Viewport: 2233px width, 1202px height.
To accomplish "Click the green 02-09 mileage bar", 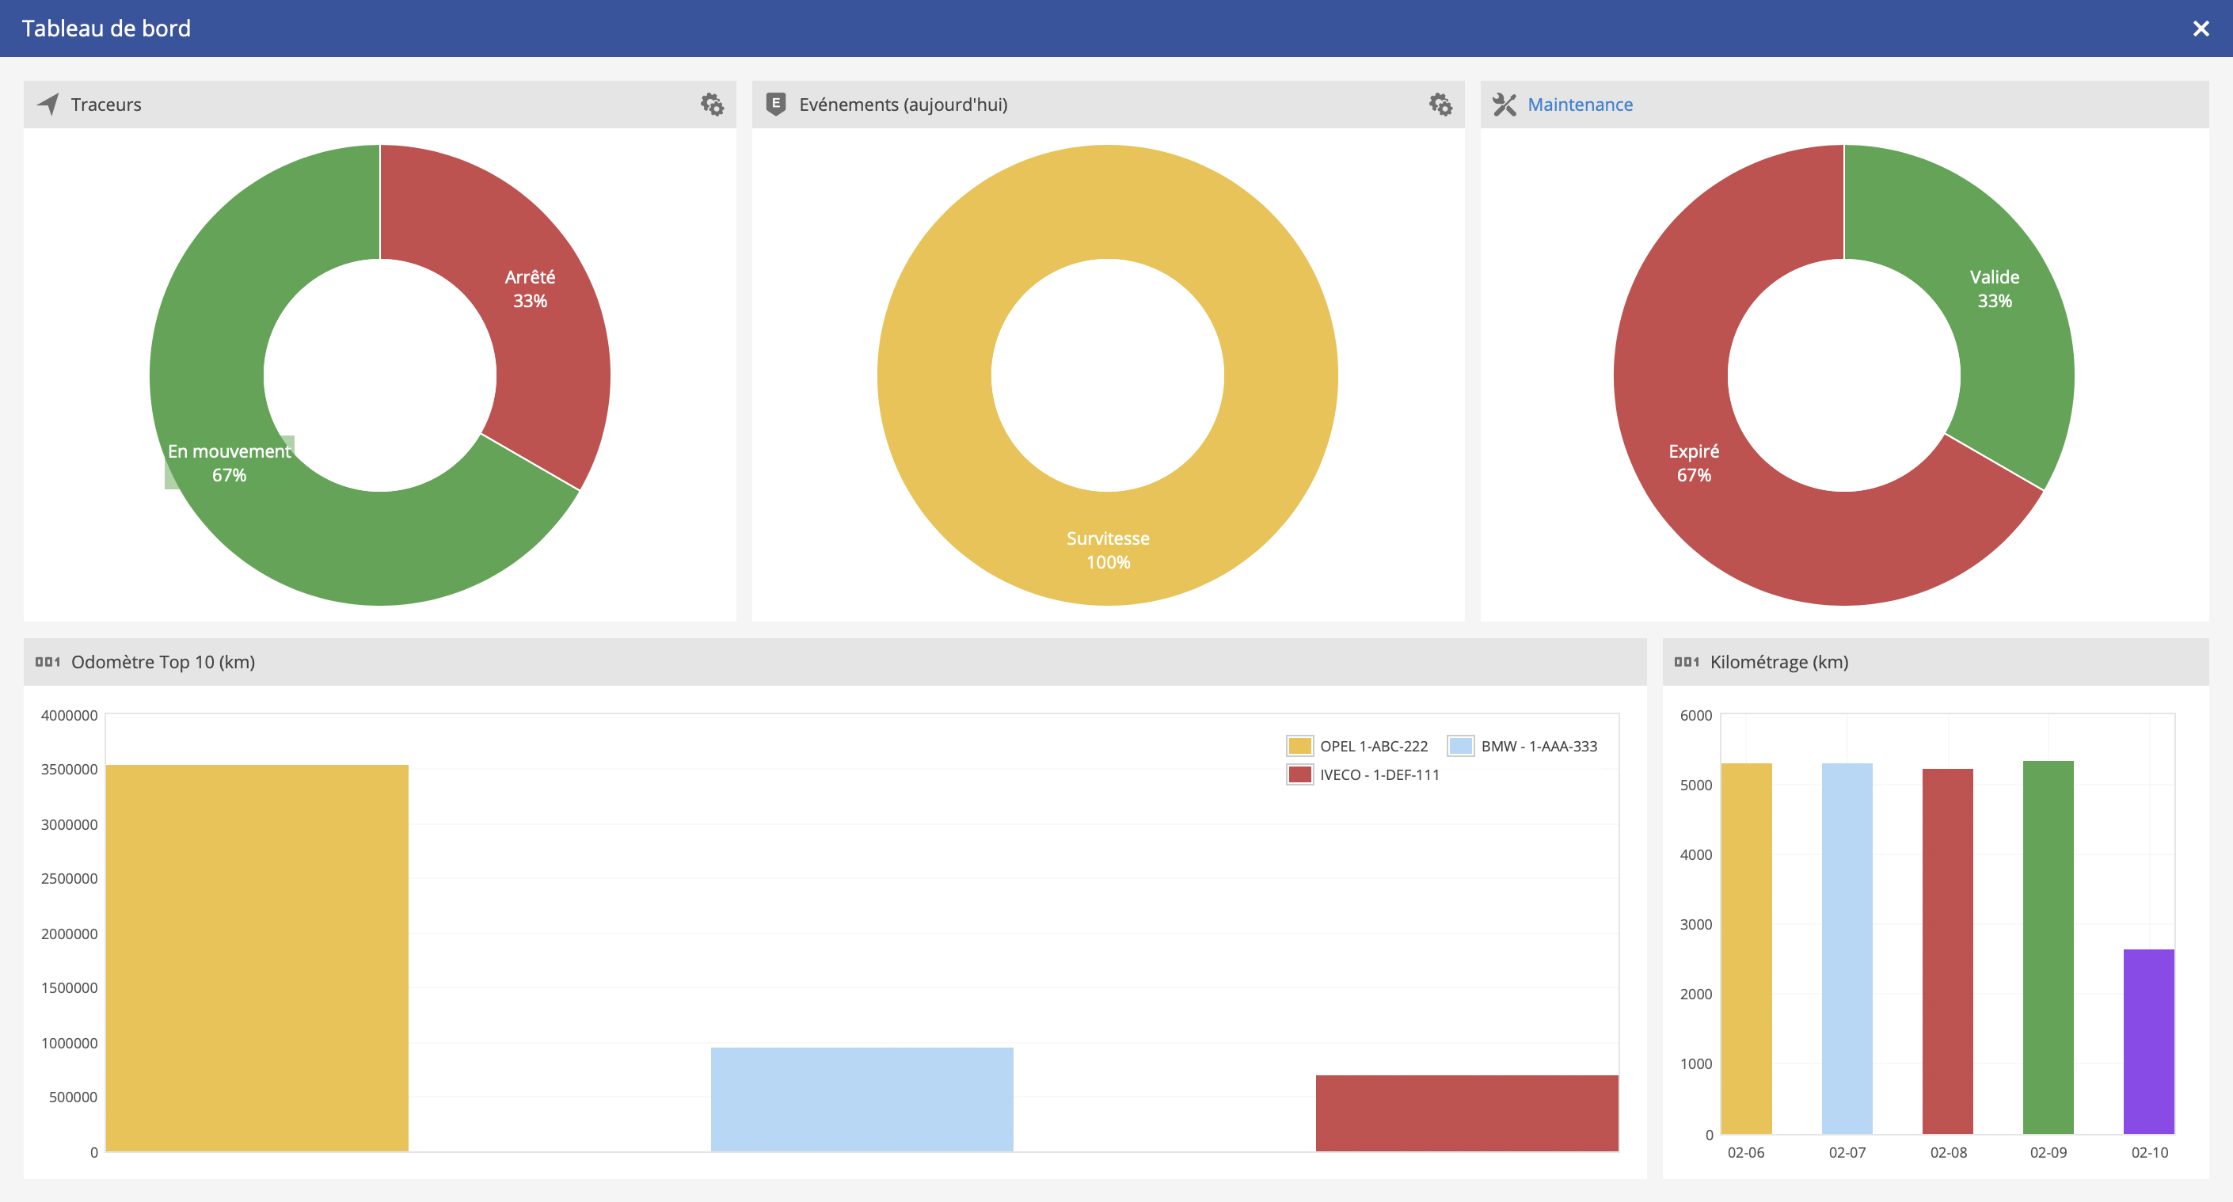I will click(x=2048, y=946).
